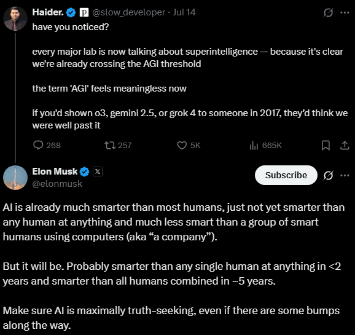This screenshot has width=355, height=335.
Task: Click the P affiliate badge beside Haider
Action: (84, 12)
